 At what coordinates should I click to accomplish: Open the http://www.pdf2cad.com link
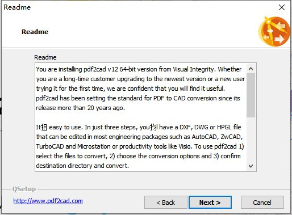48,201
